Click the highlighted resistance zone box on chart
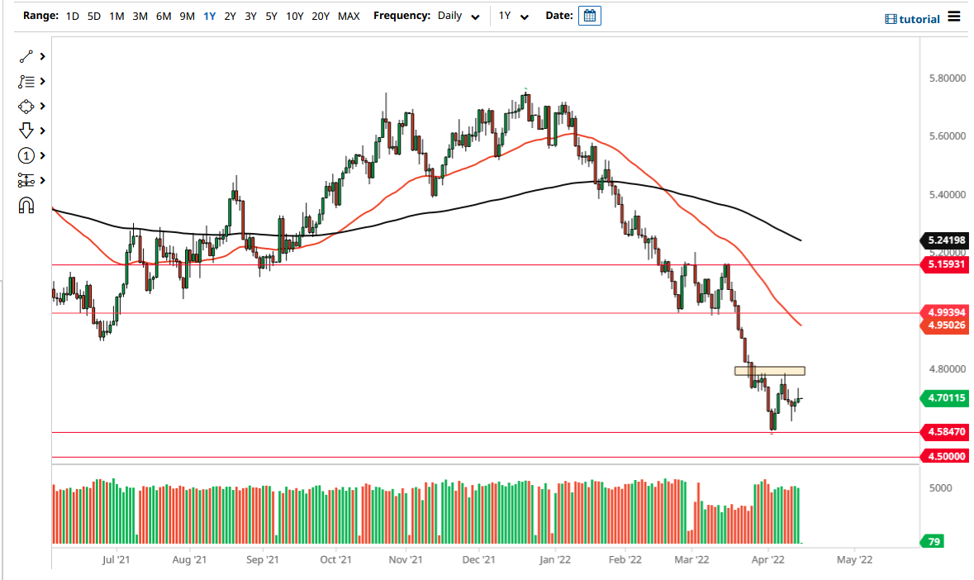This screenshot has height=580, width=974. [770, 370]
